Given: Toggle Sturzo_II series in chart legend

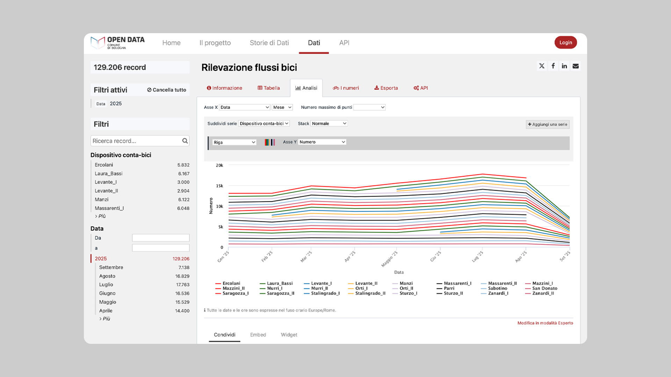Looking at the screenshot, I should 453,293.
